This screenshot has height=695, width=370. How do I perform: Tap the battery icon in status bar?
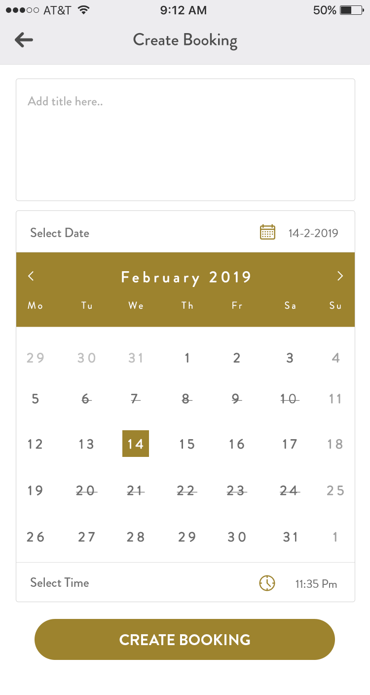352,10
